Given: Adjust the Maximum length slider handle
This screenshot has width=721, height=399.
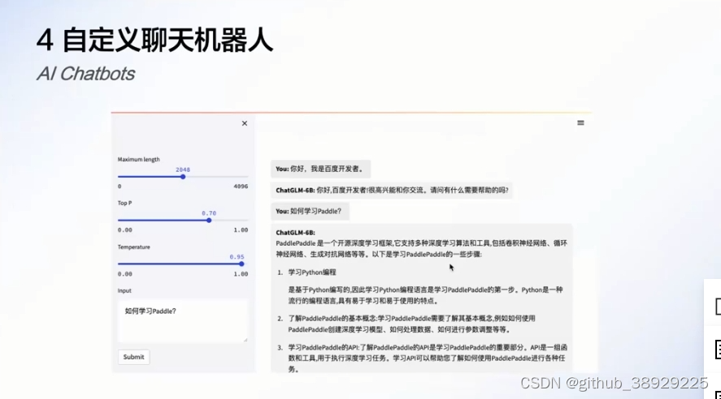Looking at the screenshot, I should pyautogui.click(x=183, y=177).
